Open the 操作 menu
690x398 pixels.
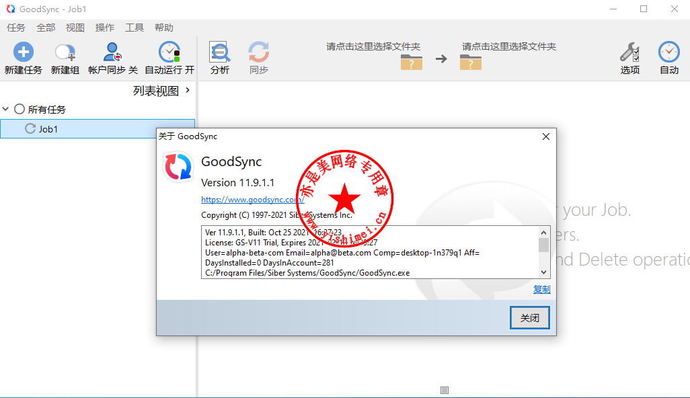tap(105, 28)
